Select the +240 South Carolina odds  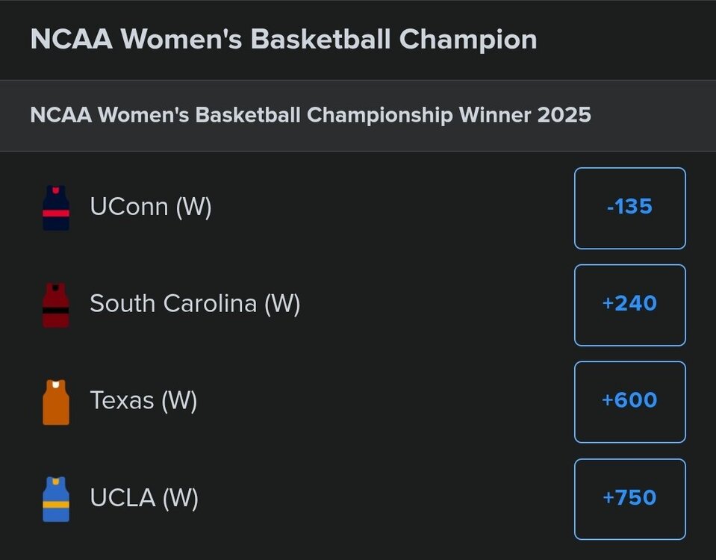point(629,305)
